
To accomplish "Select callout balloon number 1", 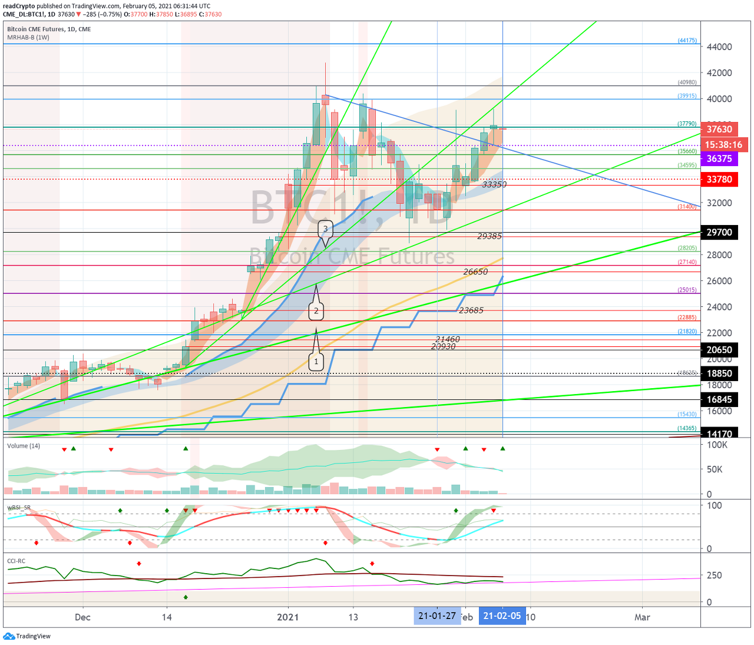I will click(316, 361).
